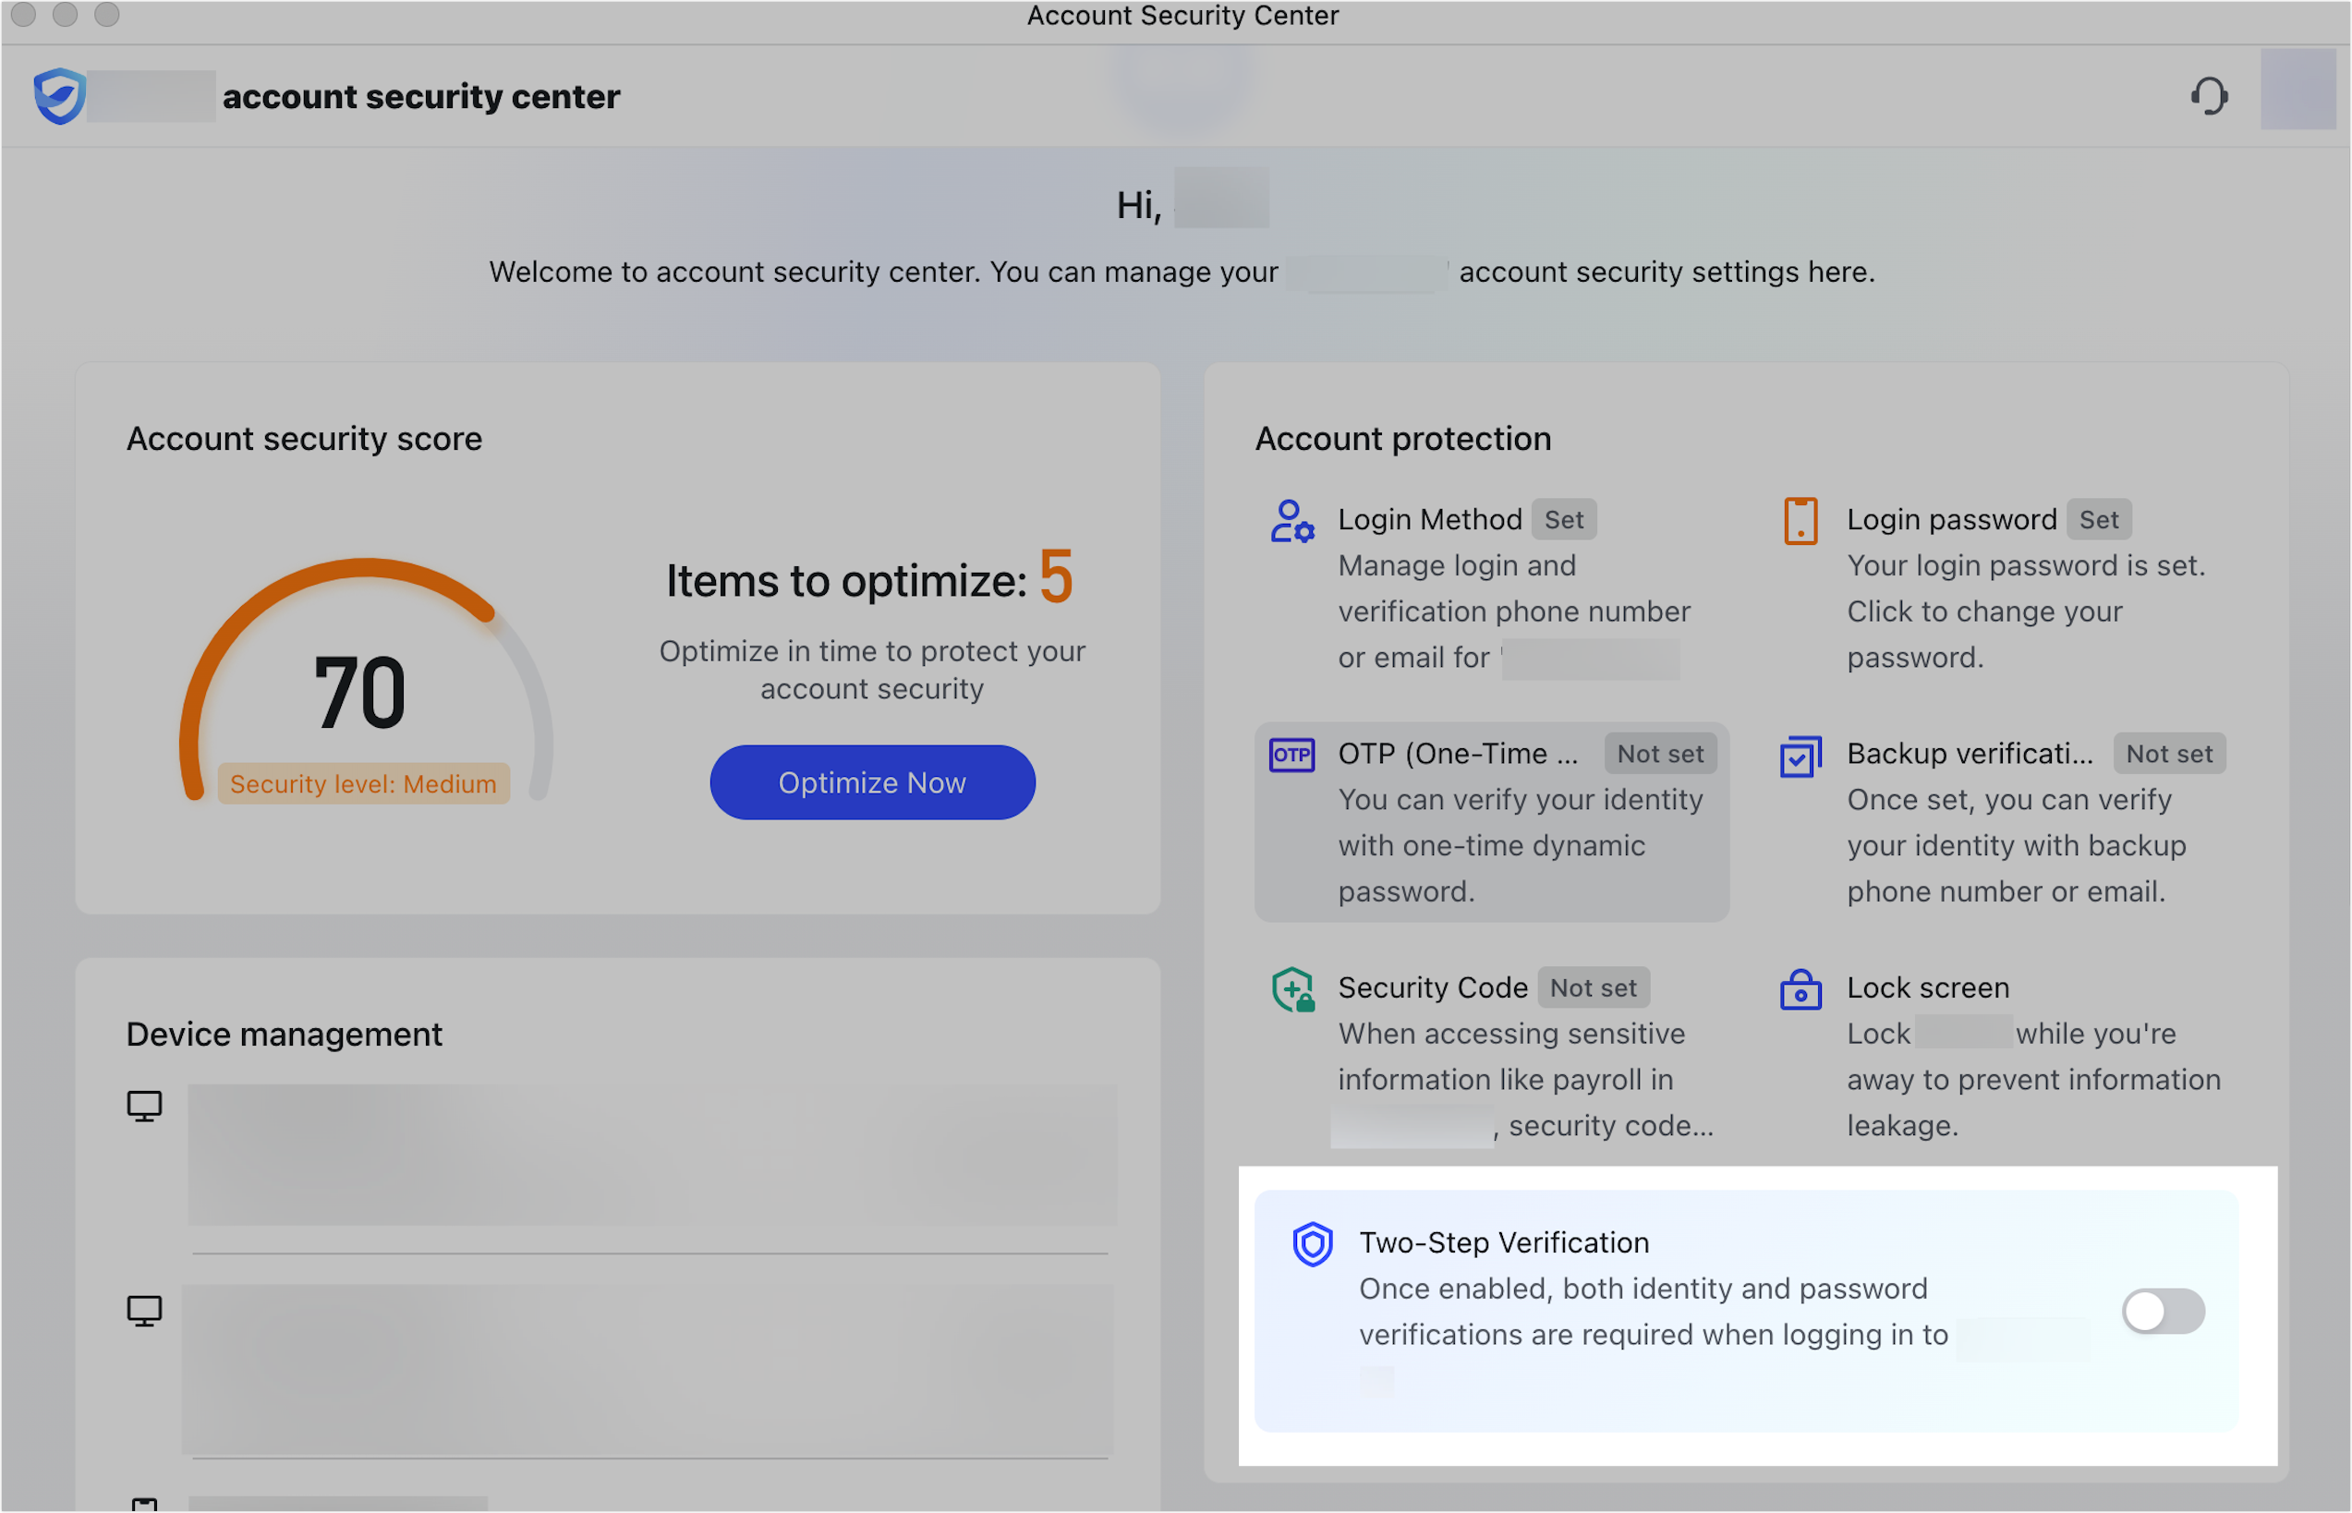Open customer support headset icon
Image resolution: width=2352 pixels, height=1513 pixels.
coord(2210,96)
